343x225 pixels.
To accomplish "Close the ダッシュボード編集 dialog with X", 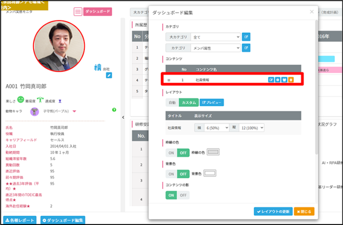I will (312, 12).
